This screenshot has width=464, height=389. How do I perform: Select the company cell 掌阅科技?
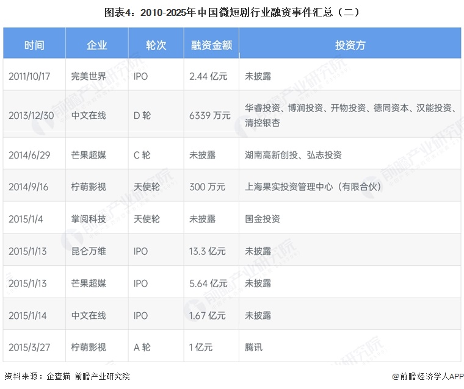coord(89,219)
